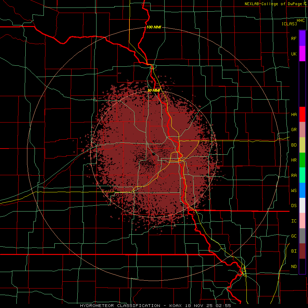Click the RA legend label

(x=294, y=175)
